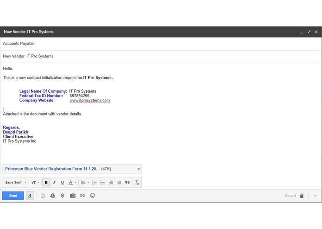The width and height of the screenshot is (322, 229).
Task: Insert photo with the camera icon
Action: [x=72, y=196]
